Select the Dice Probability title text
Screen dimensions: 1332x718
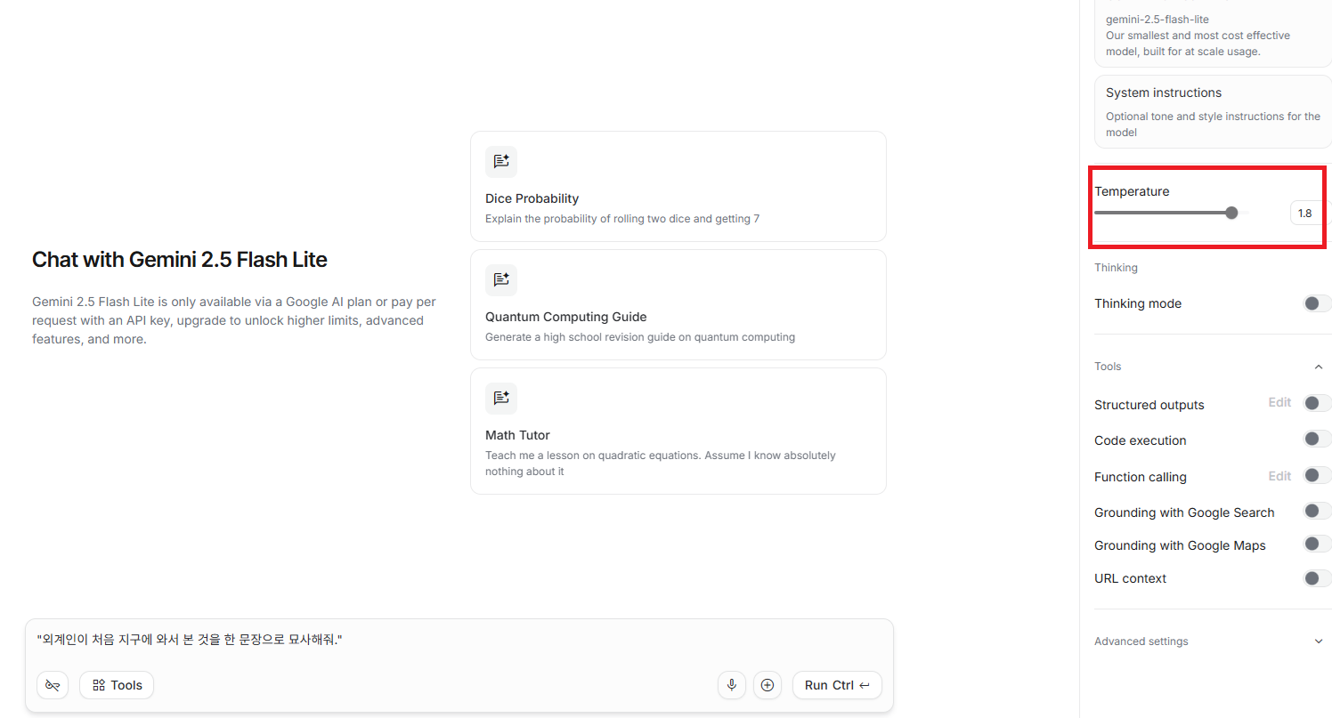click(x=532, y=198)
